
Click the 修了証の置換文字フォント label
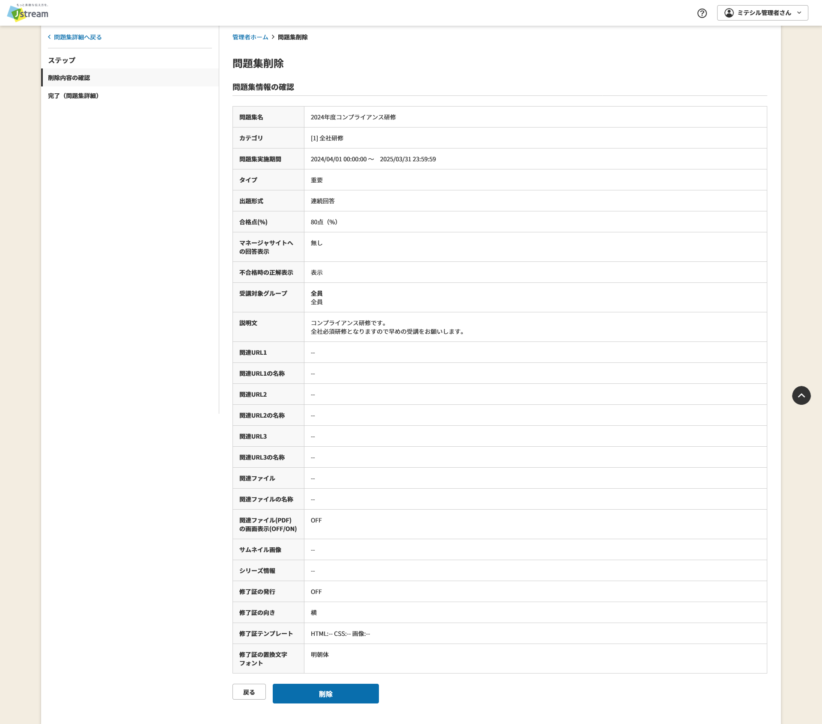click(263, 659)
